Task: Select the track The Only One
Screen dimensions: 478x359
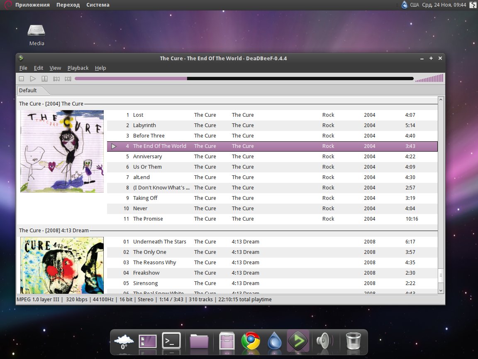Action: pos(272,252)
